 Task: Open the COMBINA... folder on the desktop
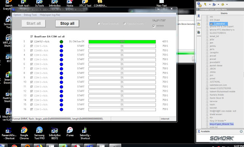click(x=100, y=3)
